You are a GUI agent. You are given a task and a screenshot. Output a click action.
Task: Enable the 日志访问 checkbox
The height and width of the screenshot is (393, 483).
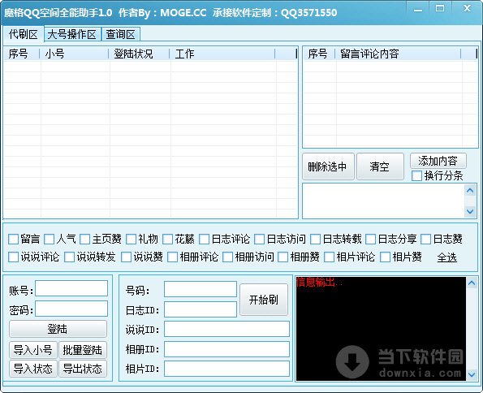pyautogui.click(x=260, y=240)
